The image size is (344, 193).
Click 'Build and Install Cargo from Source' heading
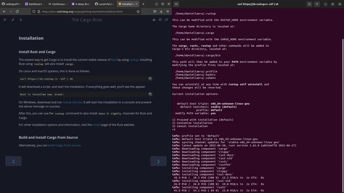coord(48,137)
